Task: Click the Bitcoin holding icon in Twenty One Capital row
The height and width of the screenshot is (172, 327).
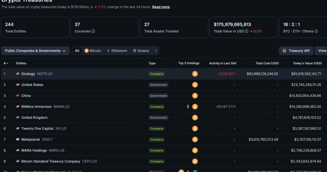Action: 195,129
